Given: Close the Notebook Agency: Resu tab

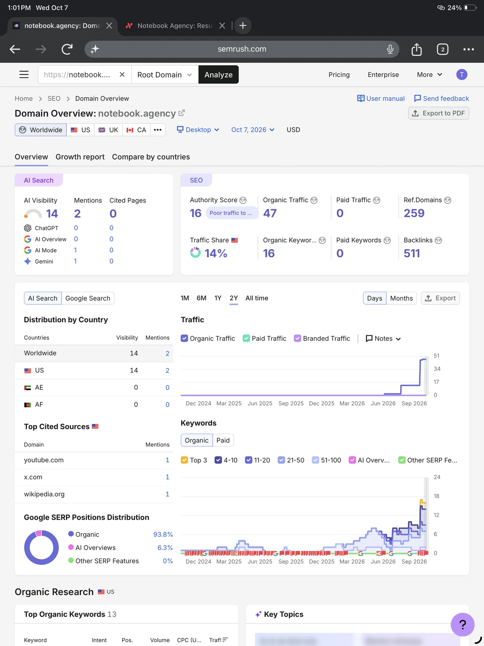Looking at the screenshot, I should tap(222, 26).
